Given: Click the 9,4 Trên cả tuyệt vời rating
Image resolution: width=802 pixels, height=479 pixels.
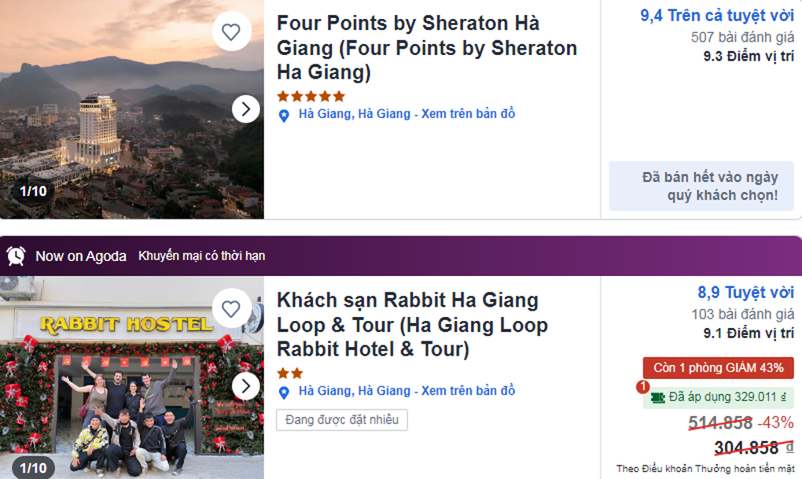Looking at the screenshot, I should [716, 16].
